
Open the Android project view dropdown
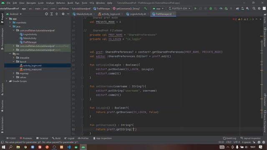click(x=14, y=14)
